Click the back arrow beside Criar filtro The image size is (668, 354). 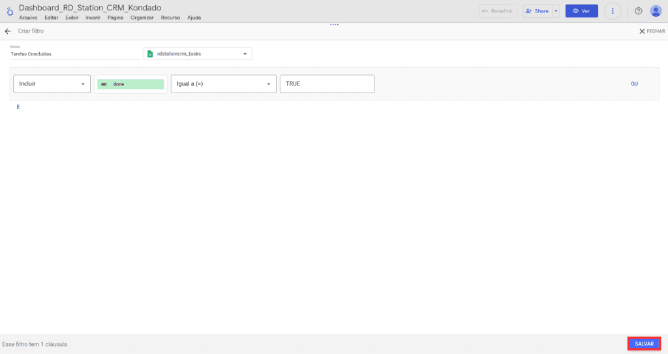pos(8,31)
